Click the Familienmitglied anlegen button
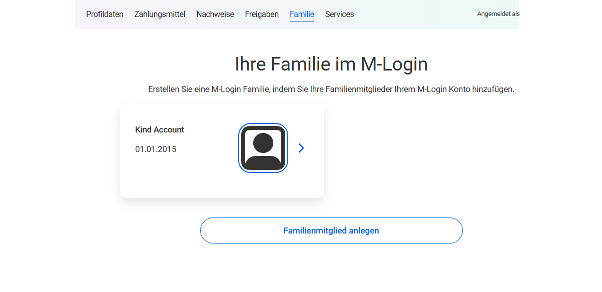 click(331, 230)
